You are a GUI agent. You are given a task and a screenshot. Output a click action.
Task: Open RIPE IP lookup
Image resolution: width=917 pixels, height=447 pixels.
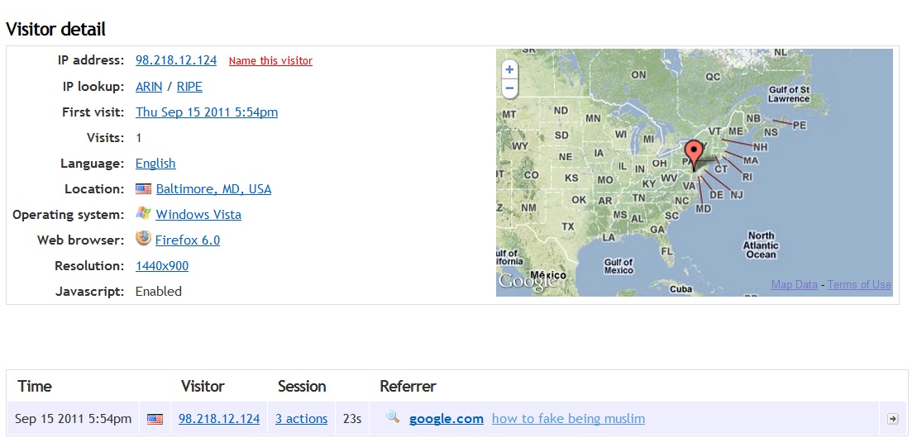click(189, 87)
